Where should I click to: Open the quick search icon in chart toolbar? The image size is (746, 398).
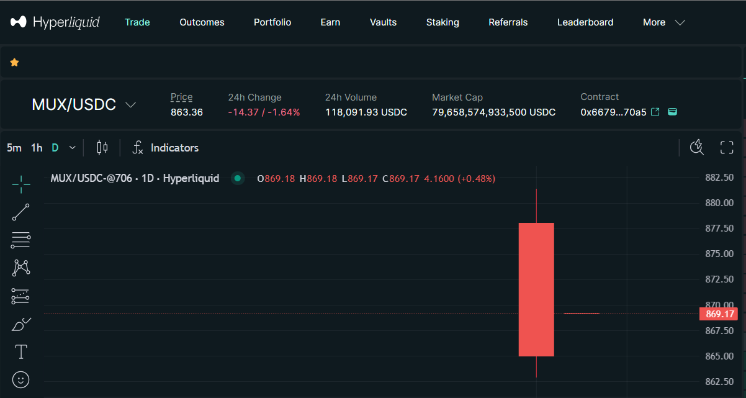point(697,148)
